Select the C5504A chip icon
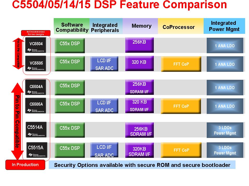 [36, 87]
